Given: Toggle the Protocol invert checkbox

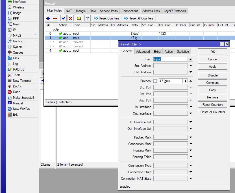Looking at the screenshot, I should [x=155, y=81].
